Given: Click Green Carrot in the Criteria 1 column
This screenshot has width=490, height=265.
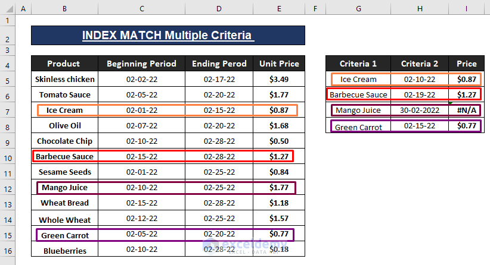Looking at the screenshot, I should pyautogui.click(x=358, y=126).
